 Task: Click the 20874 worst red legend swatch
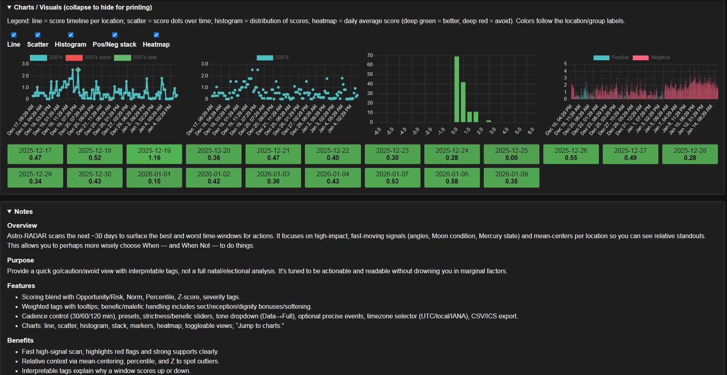[74, 57]
